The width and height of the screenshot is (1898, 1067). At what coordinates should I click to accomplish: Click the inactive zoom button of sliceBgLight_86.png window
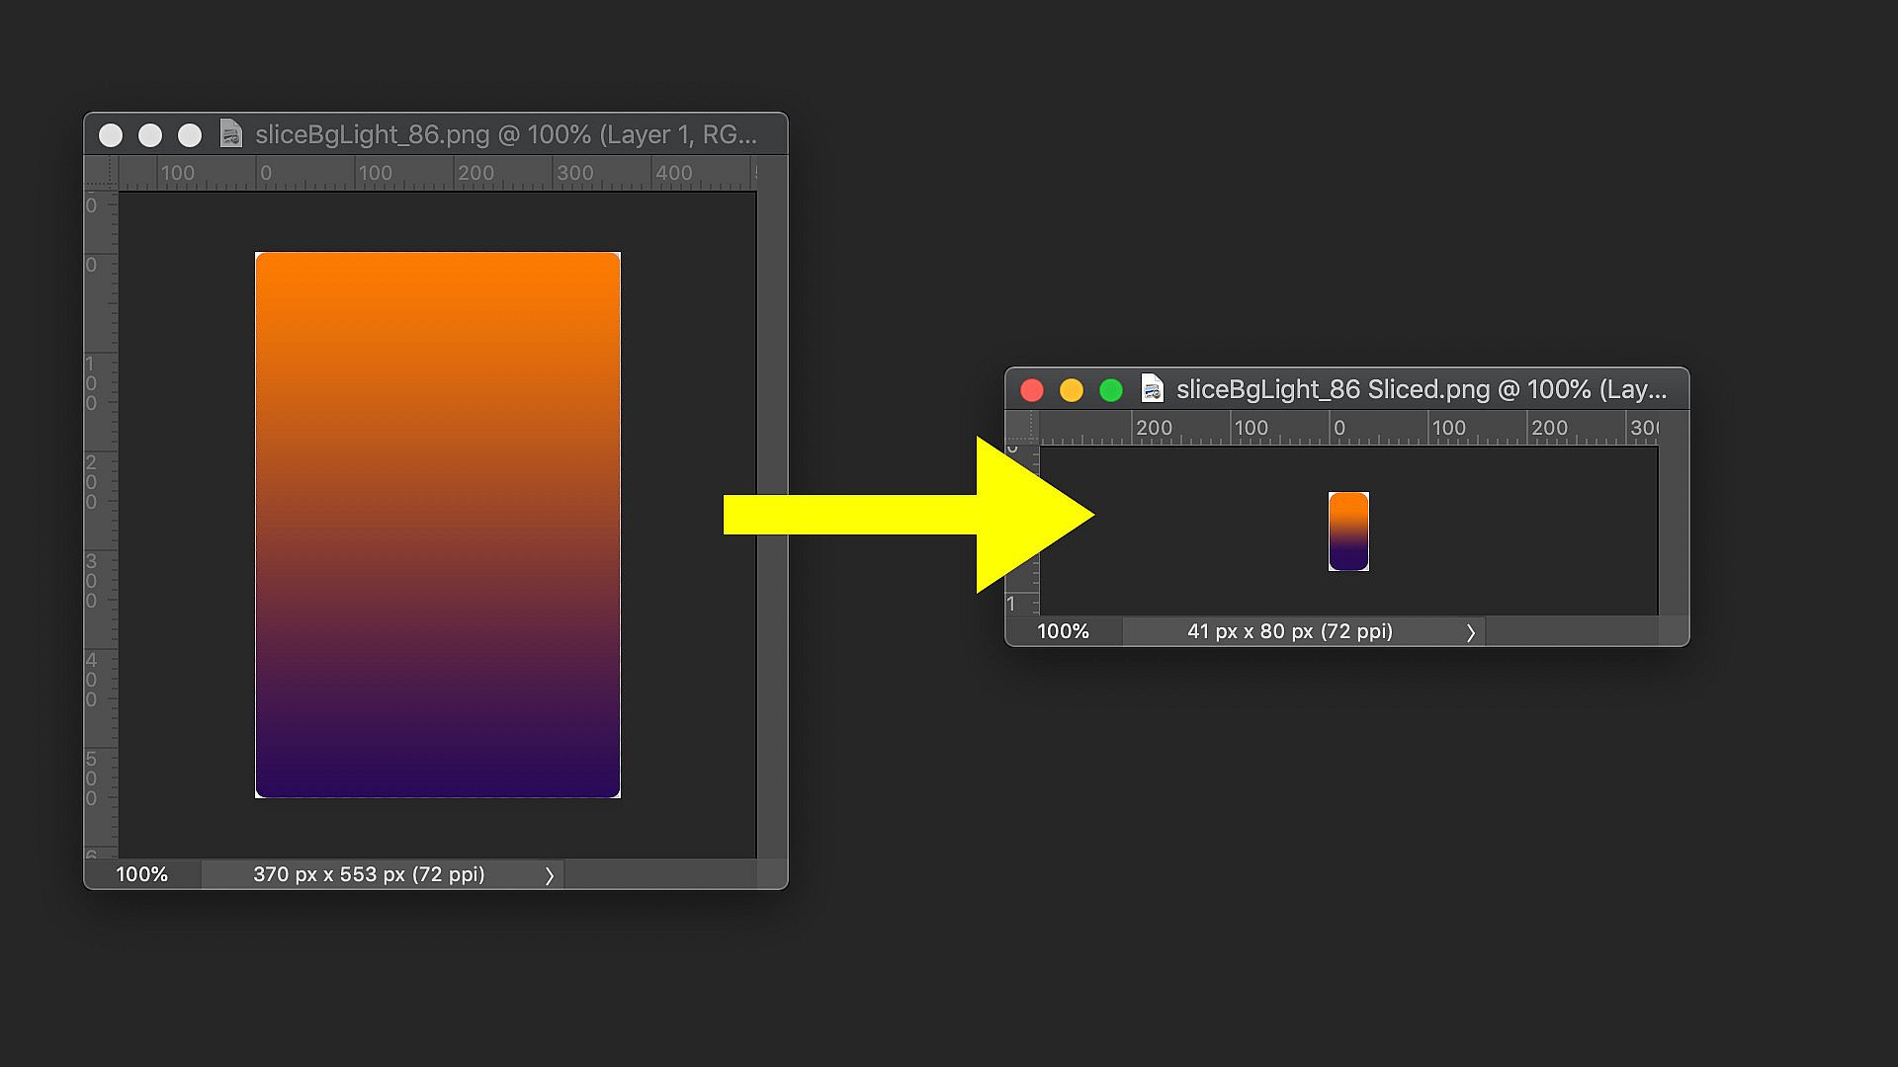pyautogui.click(x=190, y=135)
